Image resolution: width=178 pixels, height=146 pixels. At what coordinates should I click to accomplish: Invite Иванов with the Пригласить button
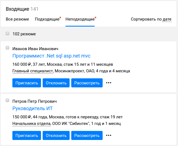click(27, 83)
